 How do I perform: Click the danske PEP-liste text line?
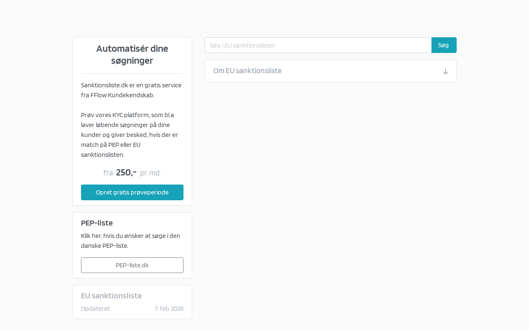click(x=105, y=246)
